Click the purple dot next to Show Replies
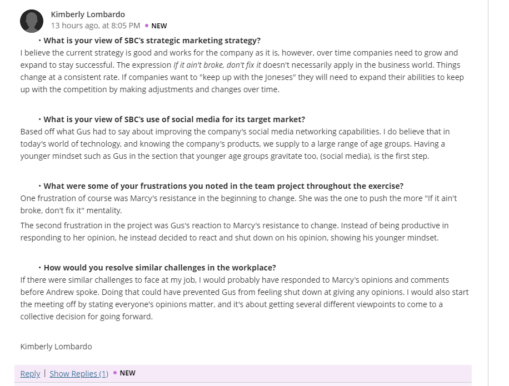509x386 pixels. 115,373
